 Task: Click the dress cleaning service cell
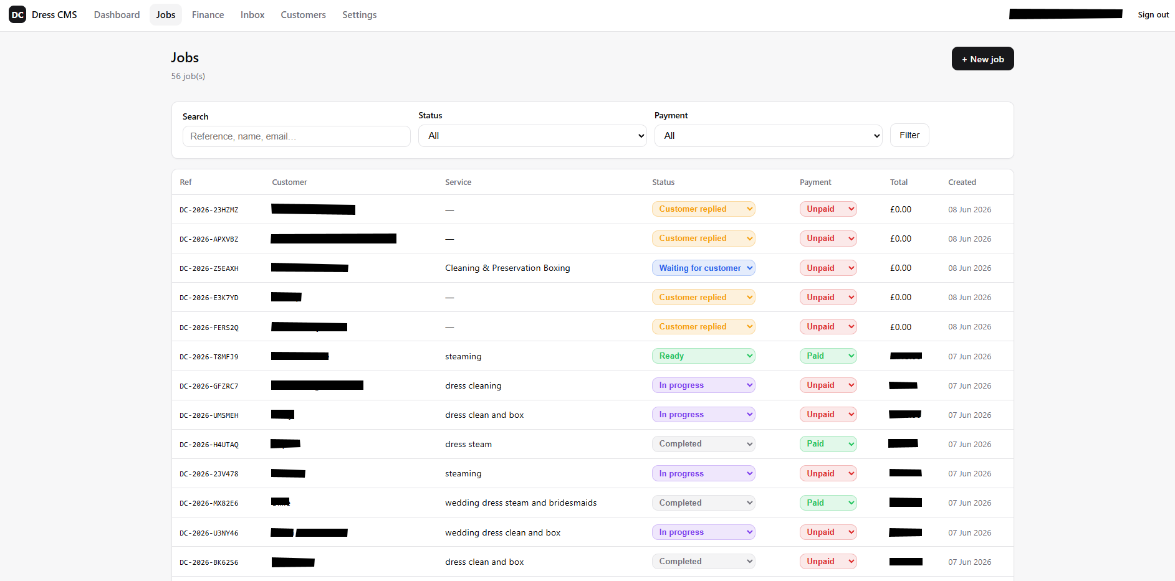click(473, 385)
